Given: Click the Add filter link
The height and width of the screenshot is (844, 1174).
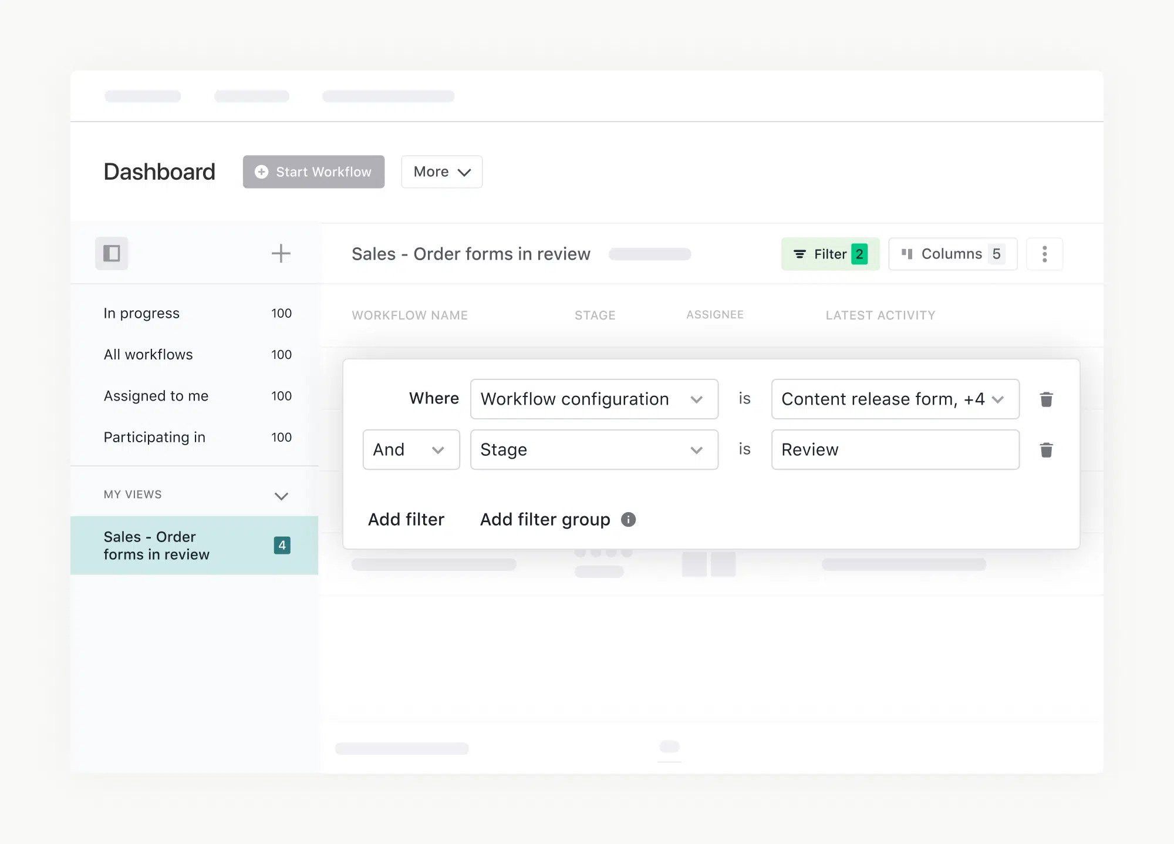Looking at the screenshot, I should (406, 520).
